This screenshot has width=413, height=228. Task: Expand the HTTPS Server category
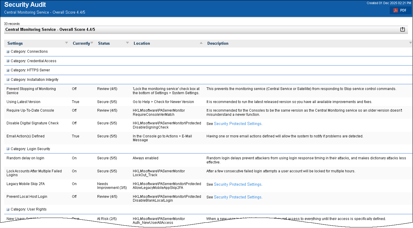point(8,70)
